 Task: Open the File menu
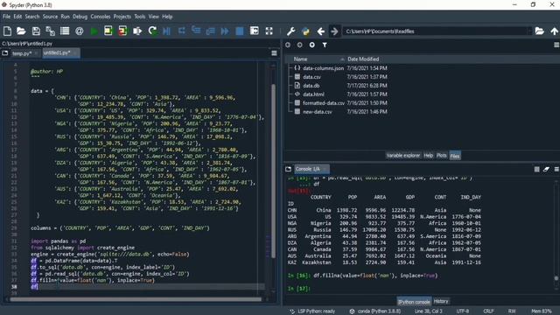pos(6,17)
